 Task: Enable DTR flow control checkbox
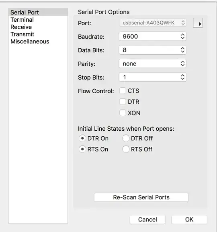123,102
